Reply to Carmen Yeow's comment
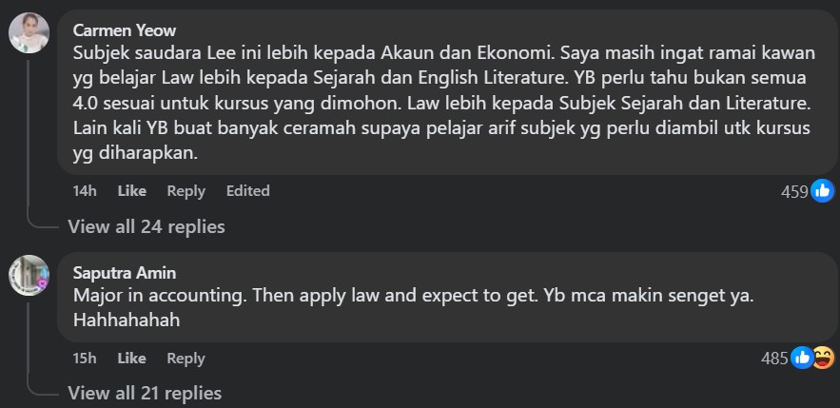The height and width of the screenshot is (408, 840). (x=186, y=191)
